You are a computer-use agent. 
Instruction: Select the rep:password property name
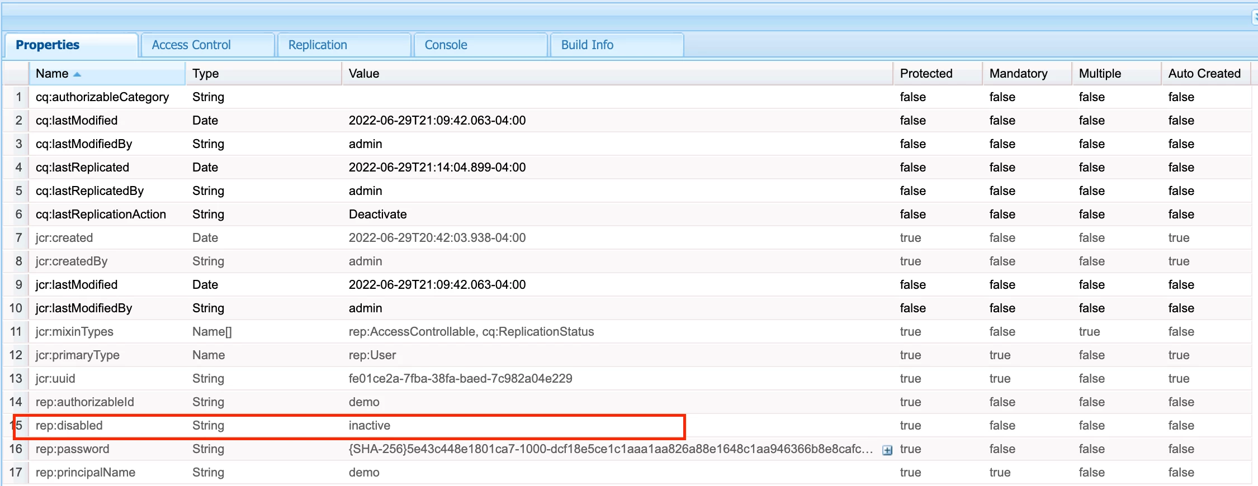[73, 449]
